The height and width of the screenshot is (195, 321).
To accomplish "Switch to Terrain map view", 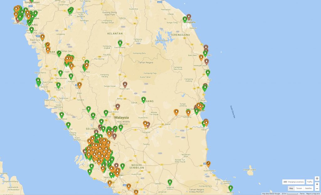I will coord(299,188).
